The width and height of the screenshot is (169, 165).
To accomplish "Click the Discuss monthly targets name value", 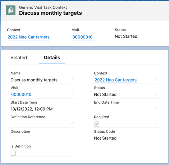I will click(x=34, y=80).
